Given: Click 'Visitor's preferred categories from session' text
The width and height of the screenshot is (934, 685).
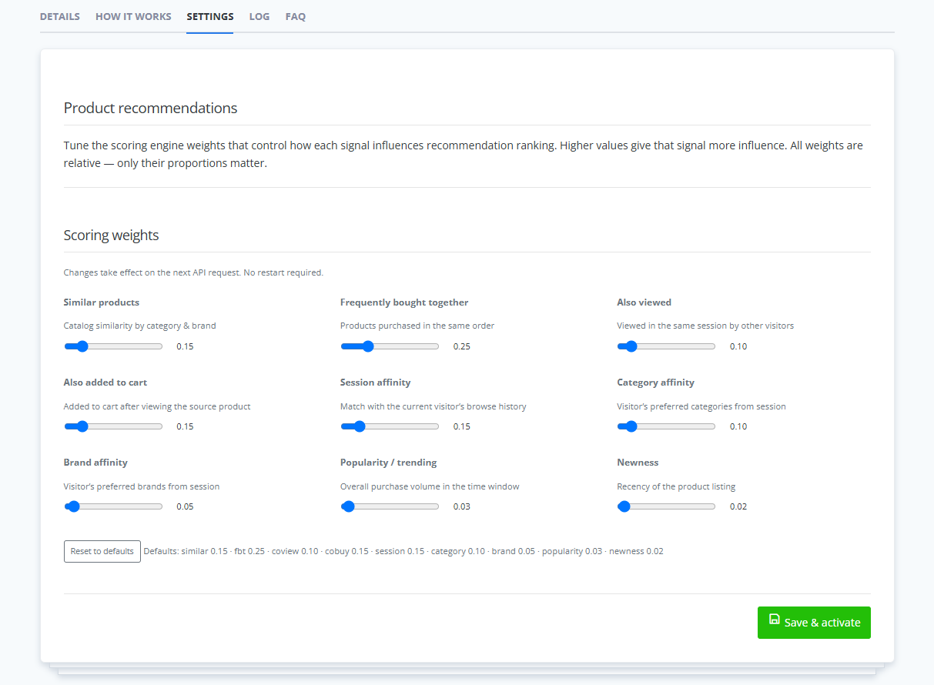Looking at the screenshot, I should [x=701, y=406].
